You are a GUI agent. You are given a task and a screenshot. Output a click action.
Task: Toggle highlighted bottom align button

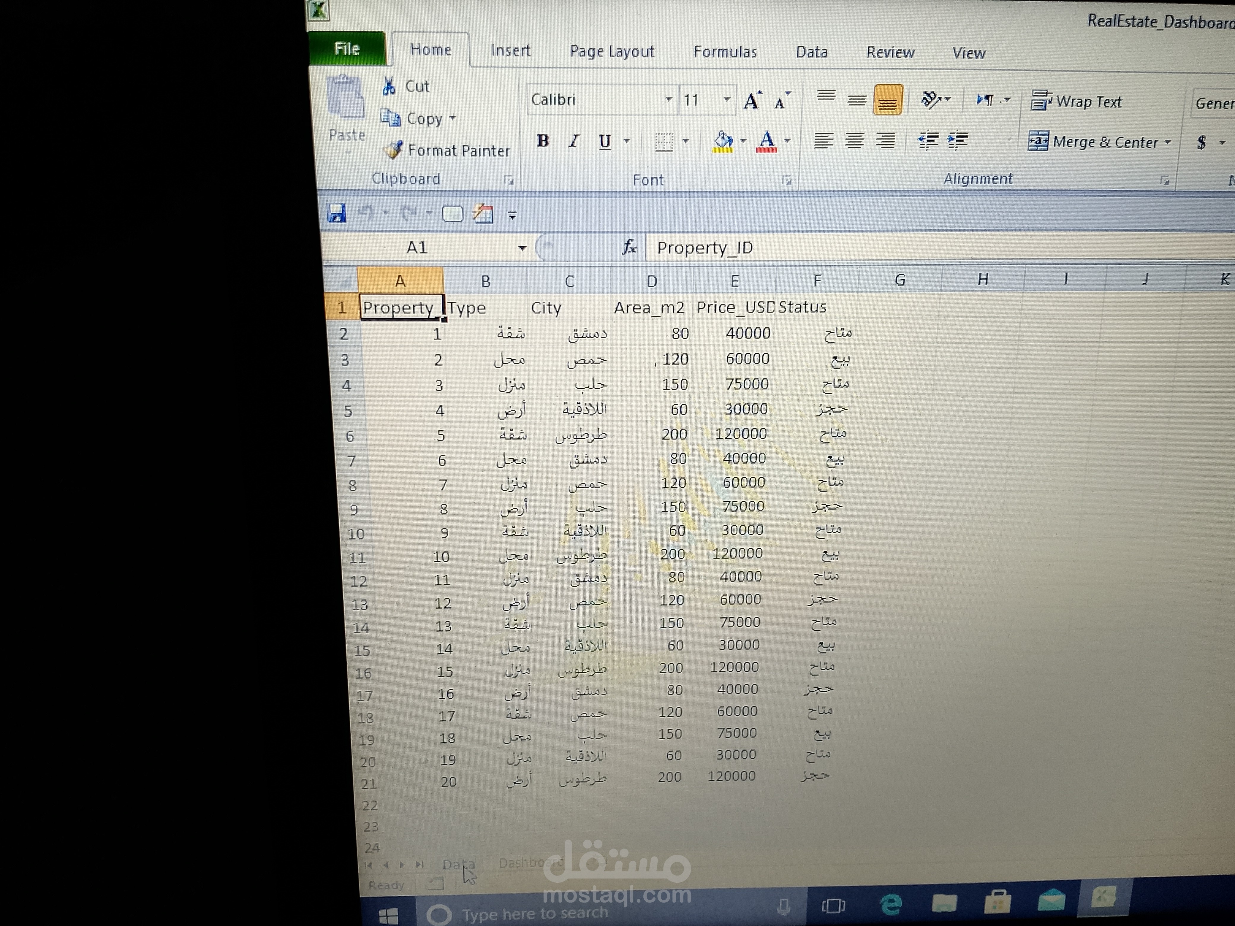click(x=888, y=100)
